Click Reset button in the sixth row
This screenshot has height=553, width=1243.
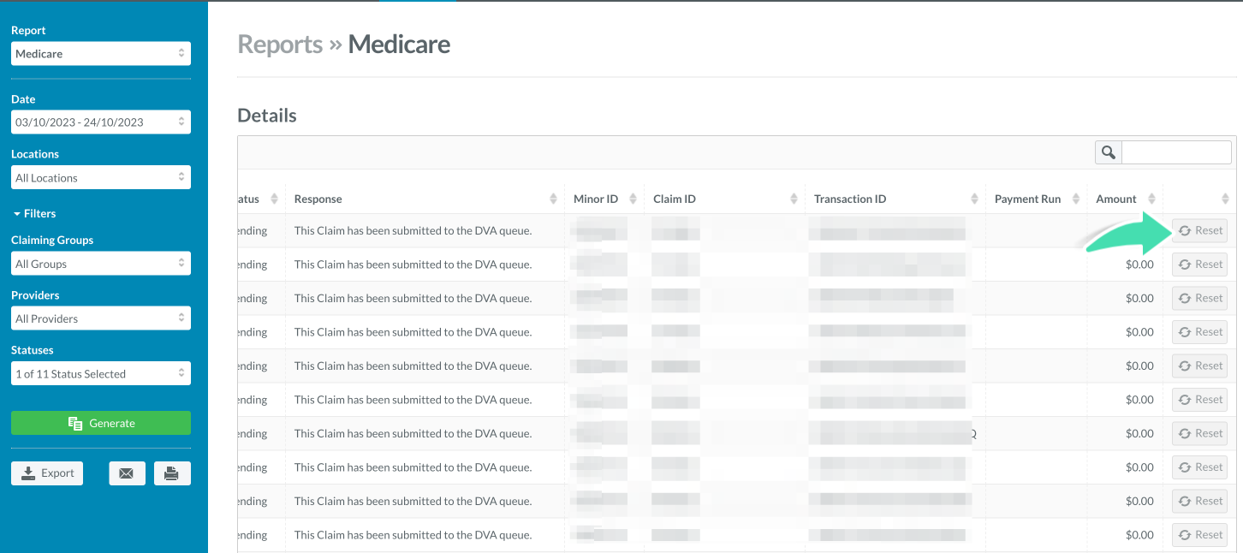tap(1199, 400)
